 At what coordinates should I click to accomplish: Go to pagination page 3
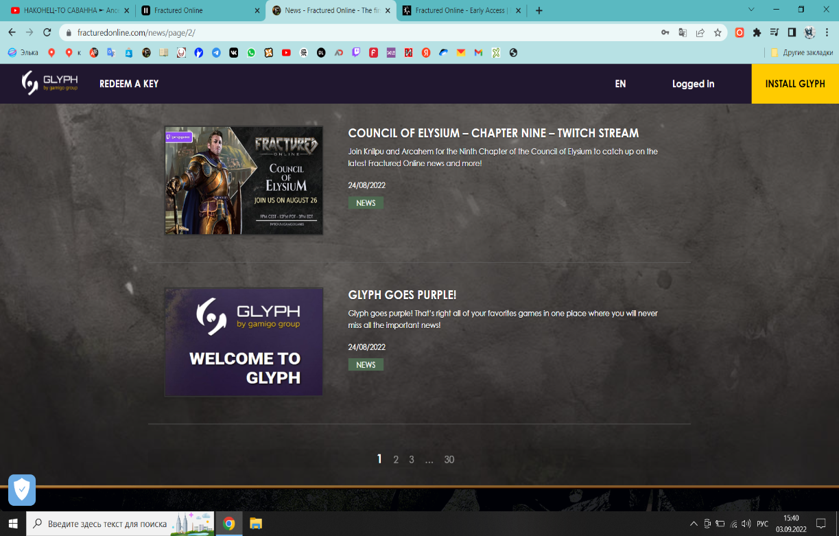point(412,460)
